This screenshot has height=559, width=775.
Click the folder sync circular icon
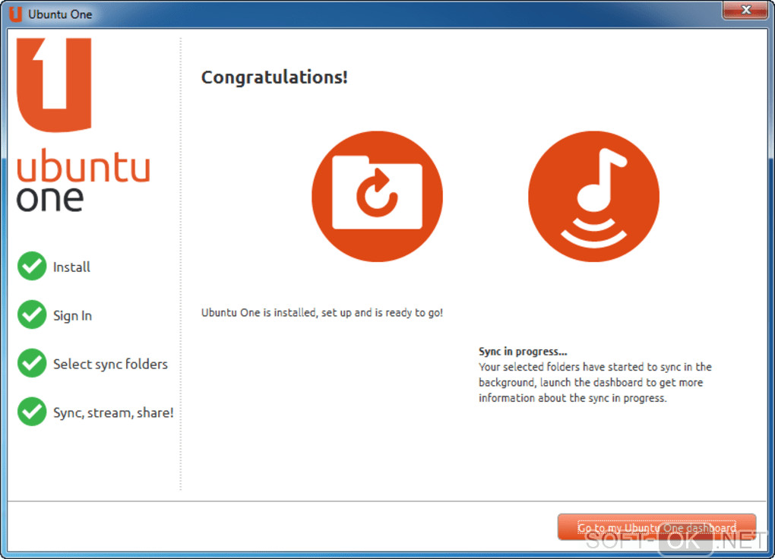[x=377, y=196]
